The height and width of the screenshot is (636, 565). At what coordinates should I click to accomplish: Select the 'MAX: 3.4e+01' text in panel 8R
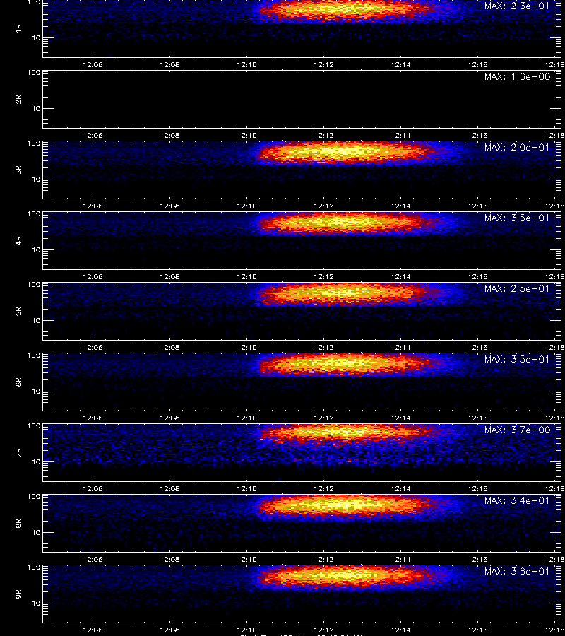[x=517, y=500]
